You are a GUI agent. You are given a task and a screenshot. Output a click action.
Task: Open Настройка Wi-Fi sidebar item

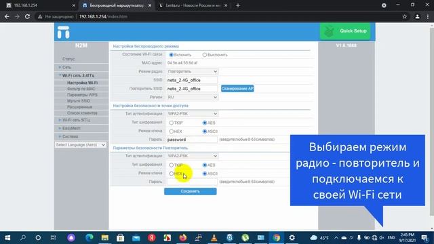click(x=82, y=83)
